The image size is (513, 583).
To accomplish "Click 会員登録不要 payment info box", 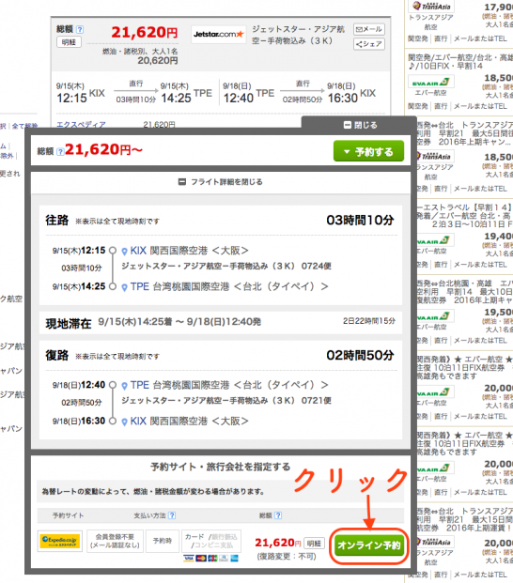I will 115,541.
